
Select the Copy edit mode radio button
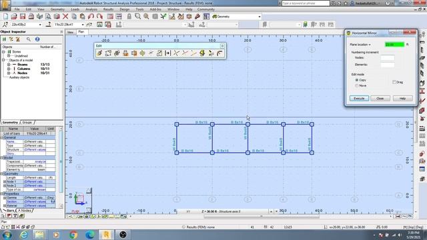(357, 80)
